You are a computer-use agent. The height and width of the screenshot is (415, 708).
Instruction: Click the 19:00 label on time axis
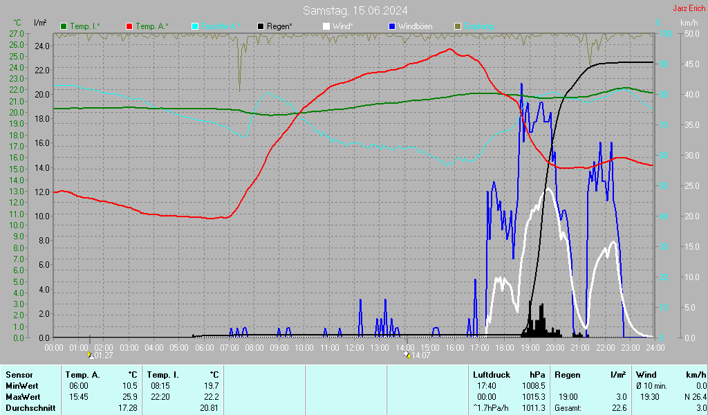coord(530,347)
